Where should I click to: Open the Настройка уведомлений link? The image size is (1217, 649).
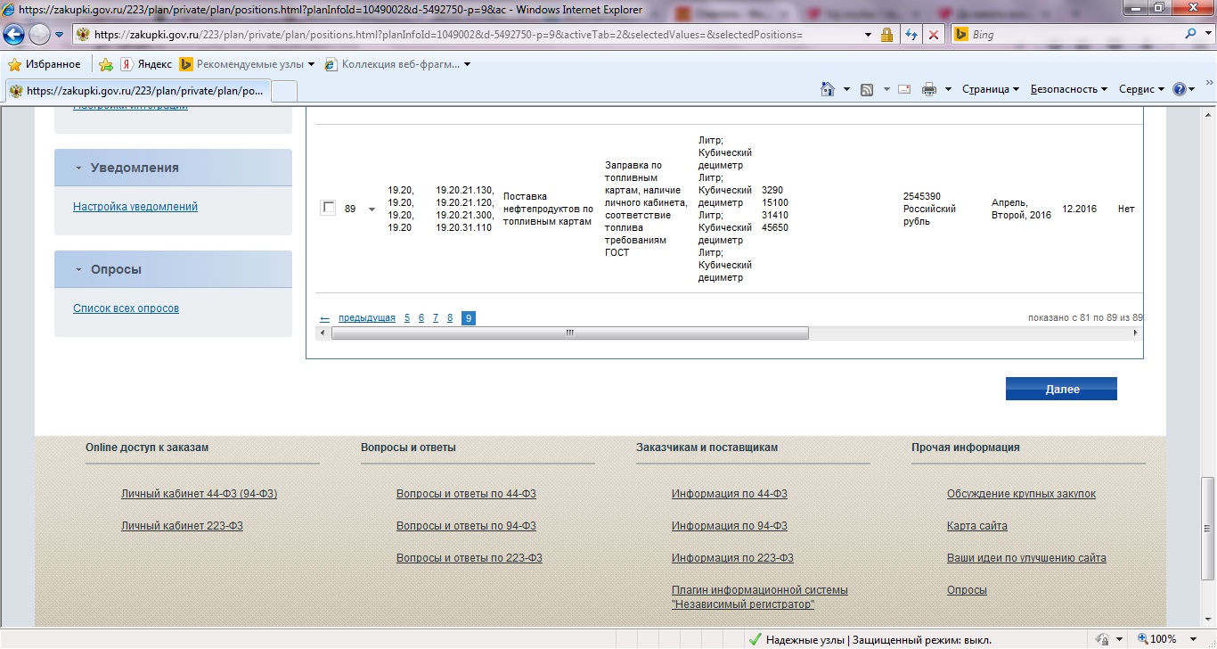coord(135,207)
